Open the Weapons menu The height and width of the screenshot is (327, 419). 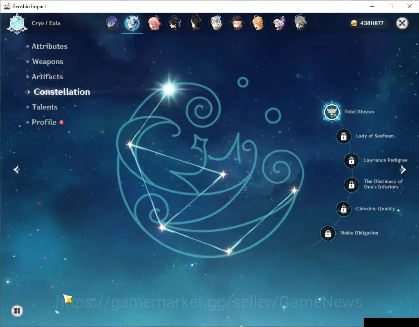pos(47,61)
